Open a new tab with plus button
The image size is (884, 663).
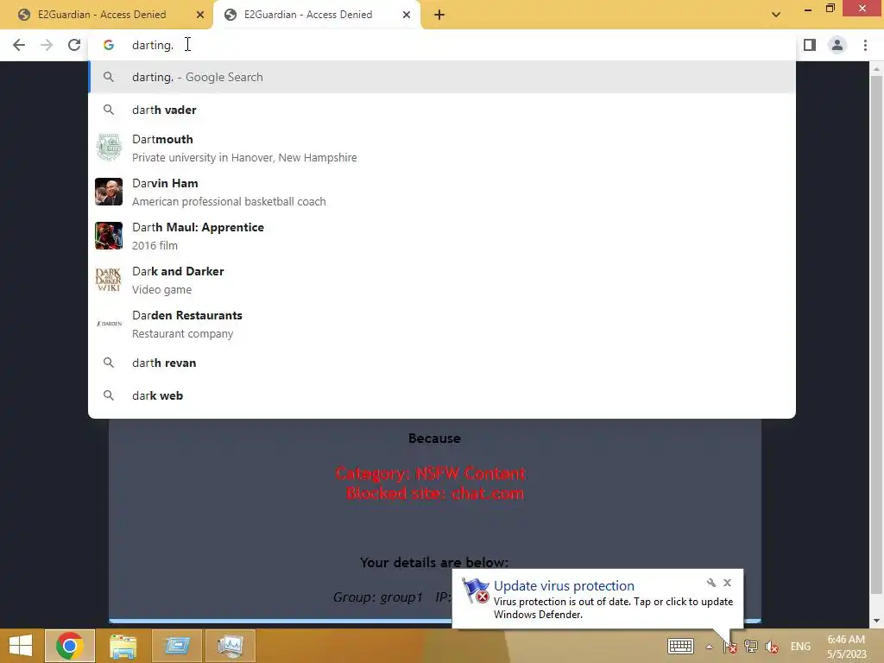pos(439,15)
